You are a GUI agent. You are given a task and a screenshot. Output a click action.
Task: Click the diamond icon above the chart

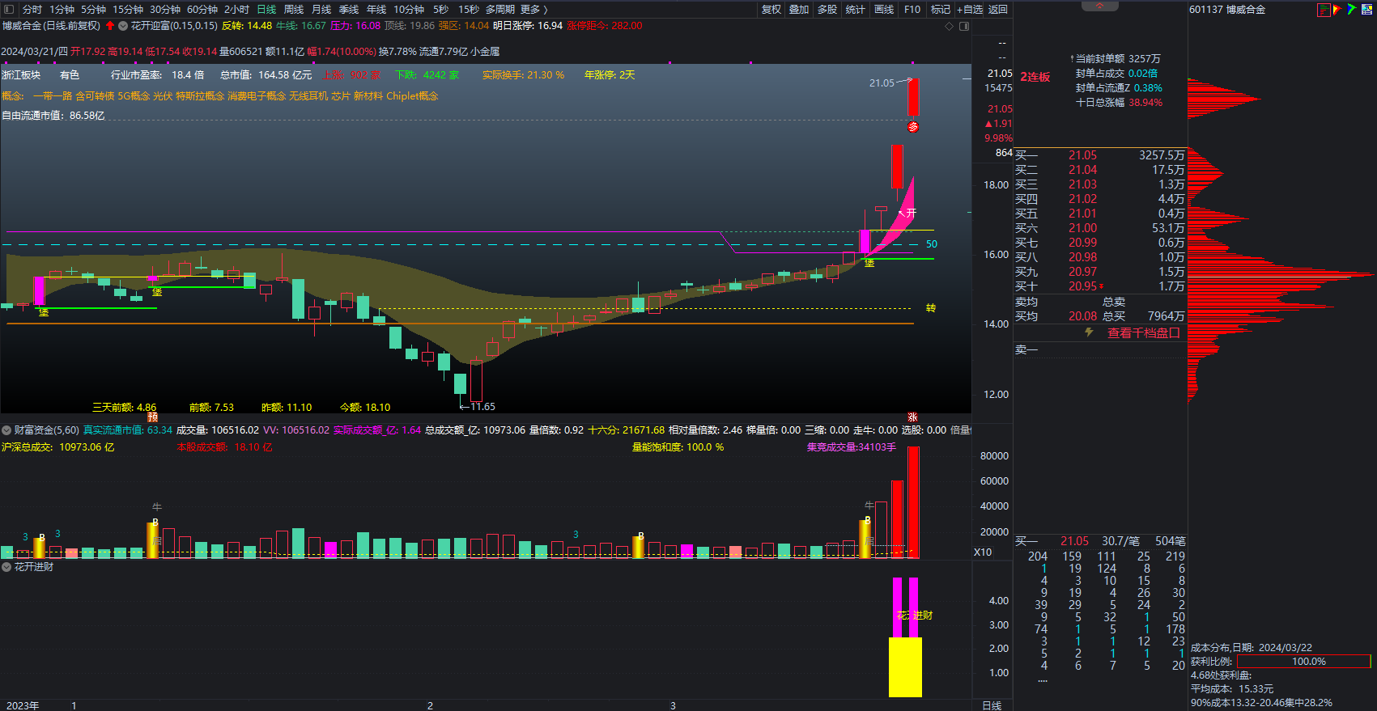tap(950, 27)
